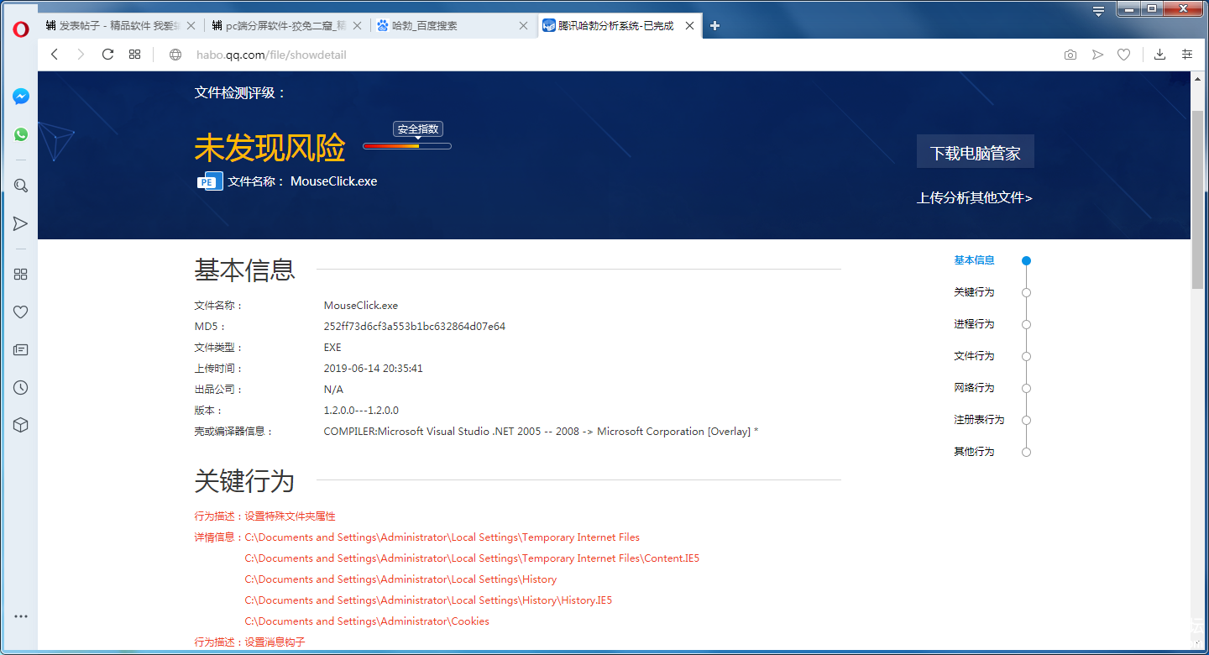Open the Opera main menu logo
The height and width of the screenshot is (655, 1209).
[x=21, y=29]
